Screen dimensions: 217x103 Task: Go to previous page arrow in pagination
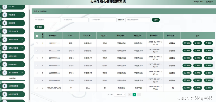130,95
